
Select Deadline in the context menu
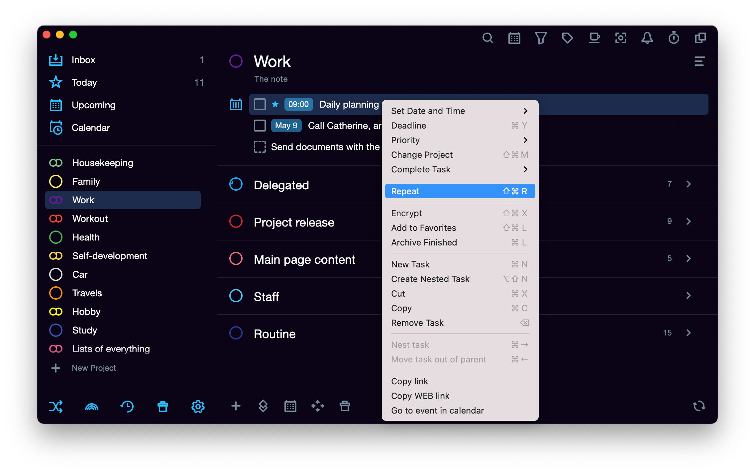click(460, 126)
